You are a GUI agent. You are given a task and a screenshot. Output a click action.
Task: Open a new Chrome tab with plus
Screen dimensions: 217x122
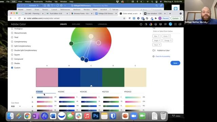coord(170,14)
